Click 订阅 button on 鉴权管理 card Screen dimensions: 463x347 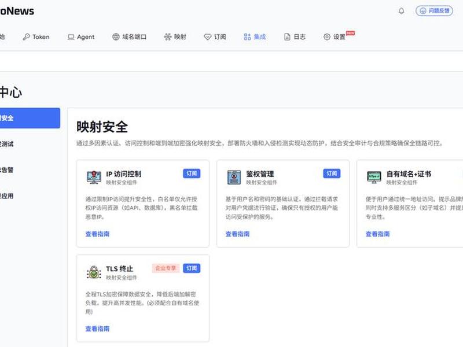pyautogui.click(x=332, y=173)
